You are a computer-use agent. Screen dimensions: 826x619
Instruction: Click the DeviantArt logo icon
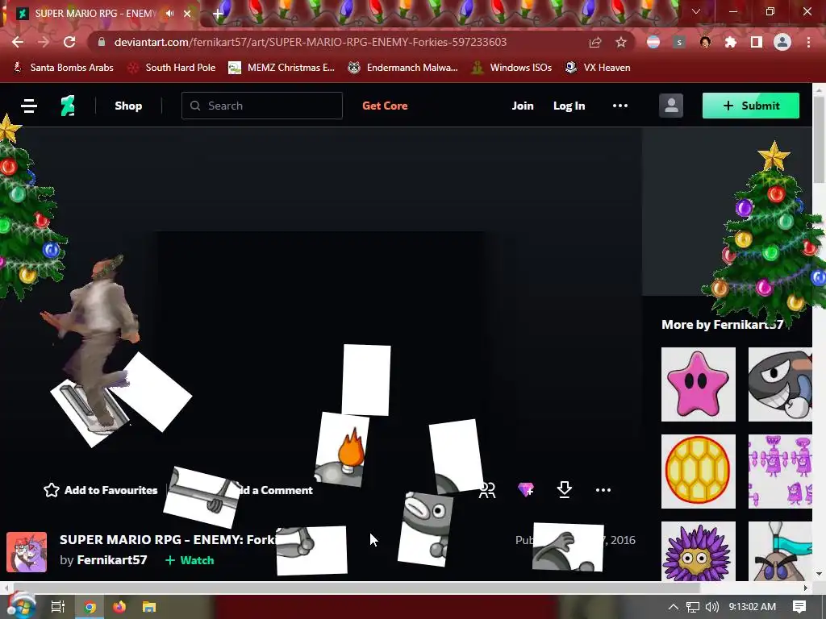(68, 106)
